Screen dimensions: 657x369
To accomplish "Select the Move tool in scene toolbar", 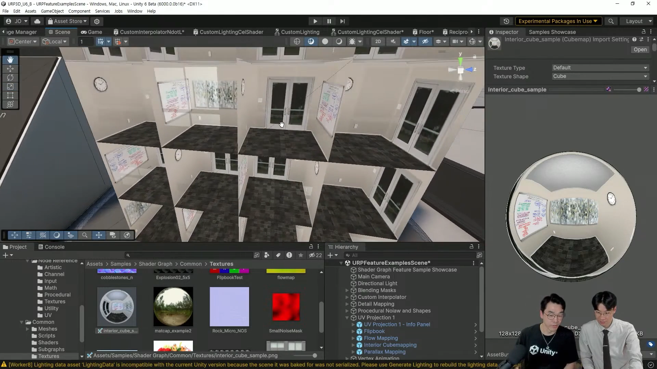I will point(10,69).
